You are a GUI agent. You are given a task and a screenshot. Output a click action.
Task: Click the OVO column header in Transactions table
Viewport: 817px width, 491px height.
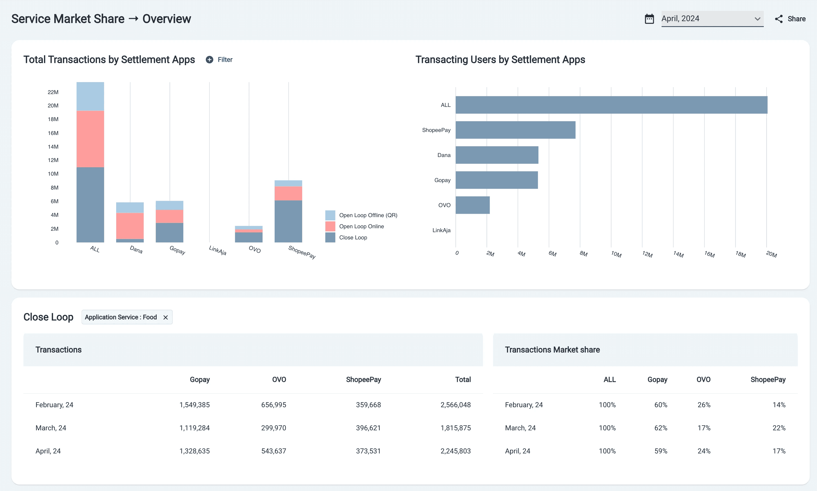tap(279, 379)
